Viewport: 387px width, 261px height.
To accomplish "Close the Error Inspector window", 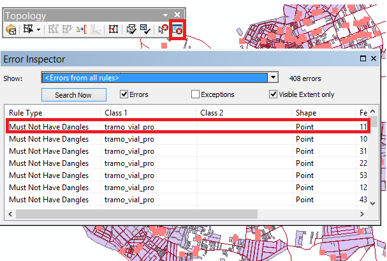I will point(374,59).
